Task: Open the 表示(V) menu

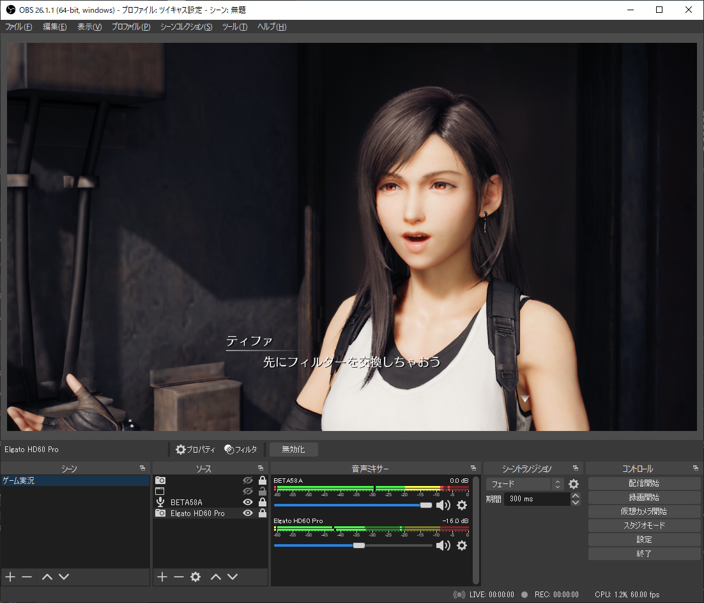Action: click(x=89, y=27)
